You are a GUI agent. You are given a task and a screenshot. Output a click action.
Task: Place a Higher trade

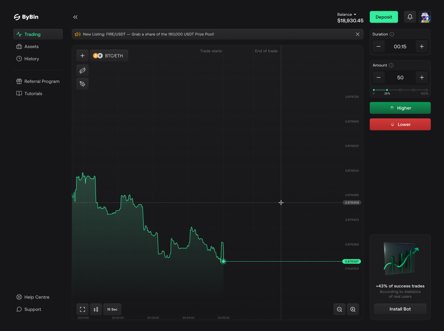(x=400, y=108)
